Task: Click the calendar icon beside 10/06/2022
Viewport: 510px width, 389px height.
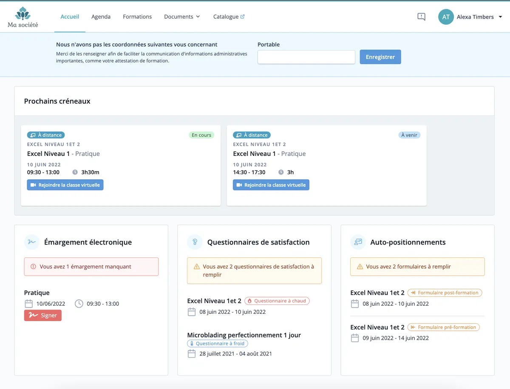Action: coord(28,304)
